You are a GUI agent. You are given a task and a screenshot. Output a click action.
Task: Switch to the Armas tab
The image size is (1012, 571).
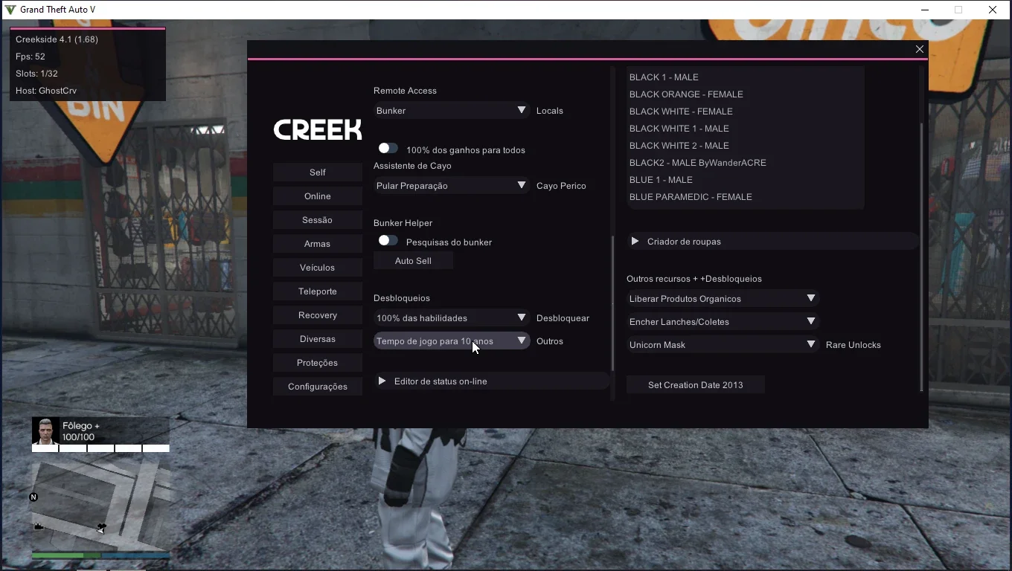(318, 244)
